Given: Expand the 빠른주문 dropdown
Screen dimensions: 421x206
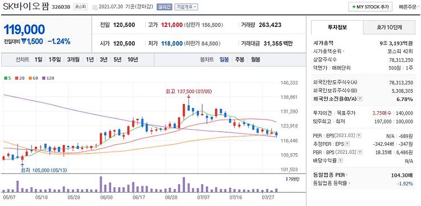Looking at the screenshot, I should click(x=410, y=7).
